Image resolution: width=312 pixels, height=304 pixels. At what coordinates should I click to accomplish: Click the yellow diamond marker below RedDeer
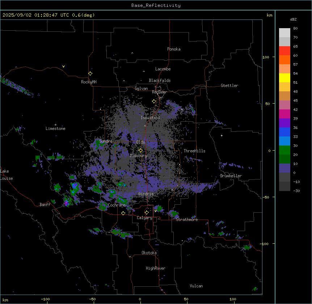click(154, 101)
